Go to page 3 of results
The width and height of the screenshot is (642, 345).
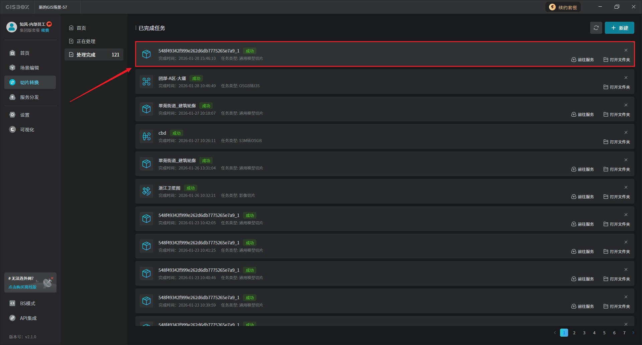pos(584,333)
